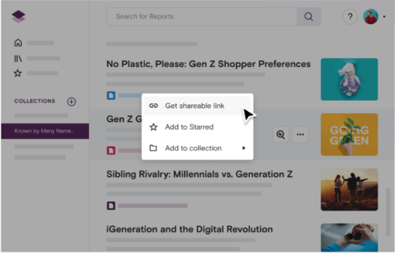Choose Add to Starred from context menu
Screen dimensions: 395x253
(x=198, y=127)
